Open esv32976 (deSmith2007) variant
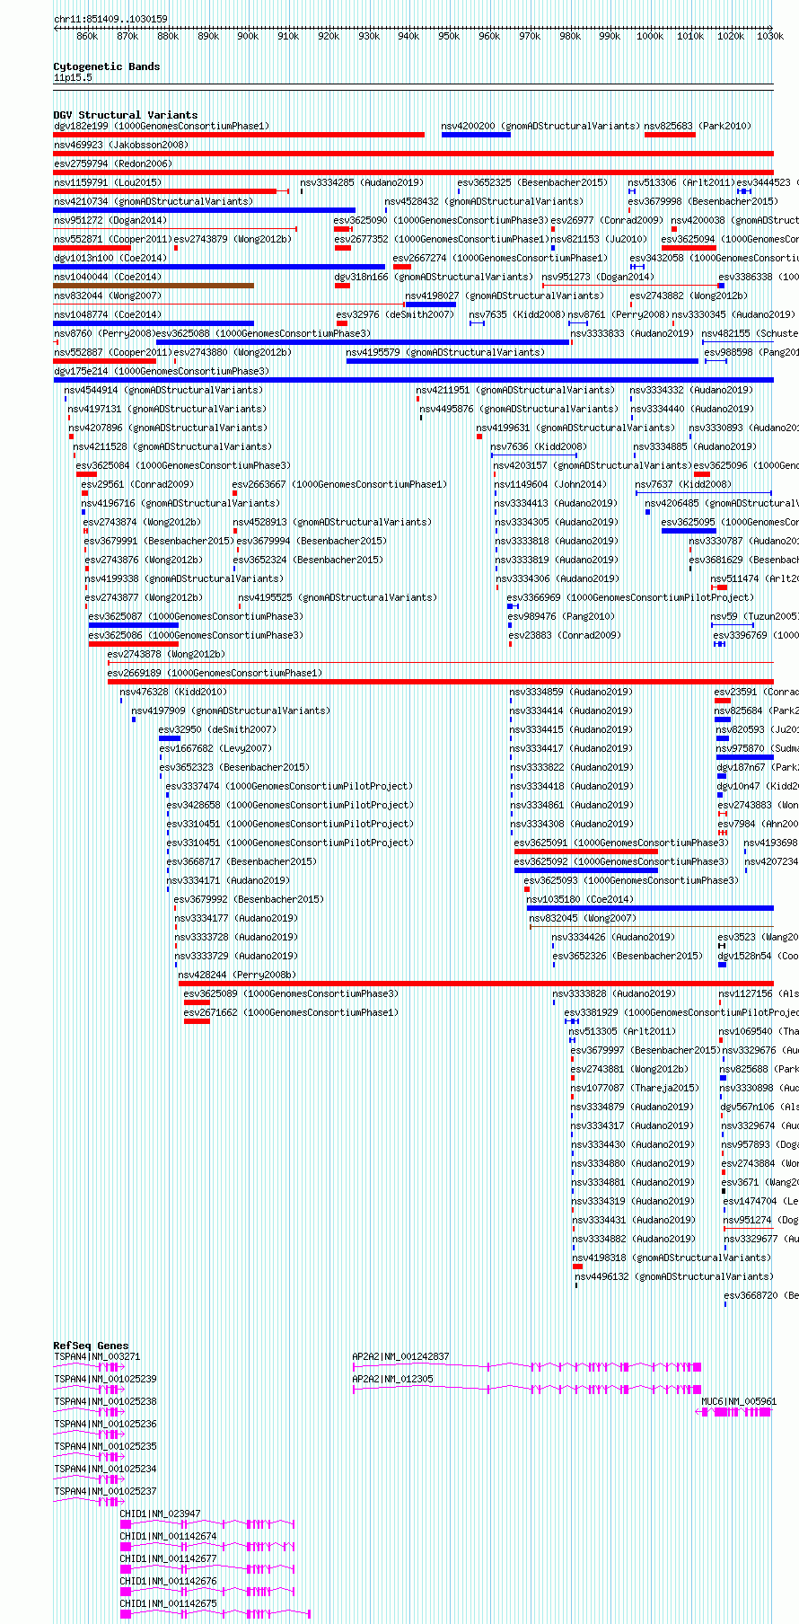 tap(396, 314)
